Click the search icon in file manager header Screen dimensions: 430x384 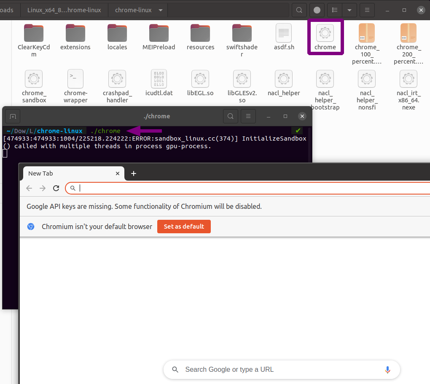(x=299, y=10)
